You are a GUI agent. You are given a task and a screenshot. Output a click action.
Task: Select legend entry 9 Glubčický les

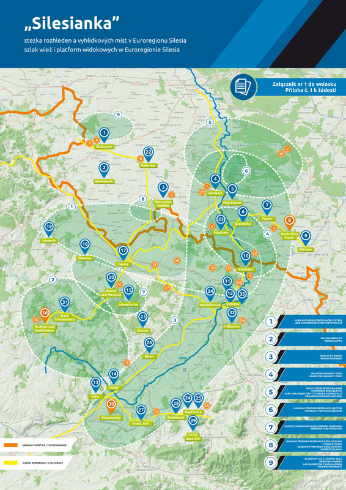pos(305,463)
